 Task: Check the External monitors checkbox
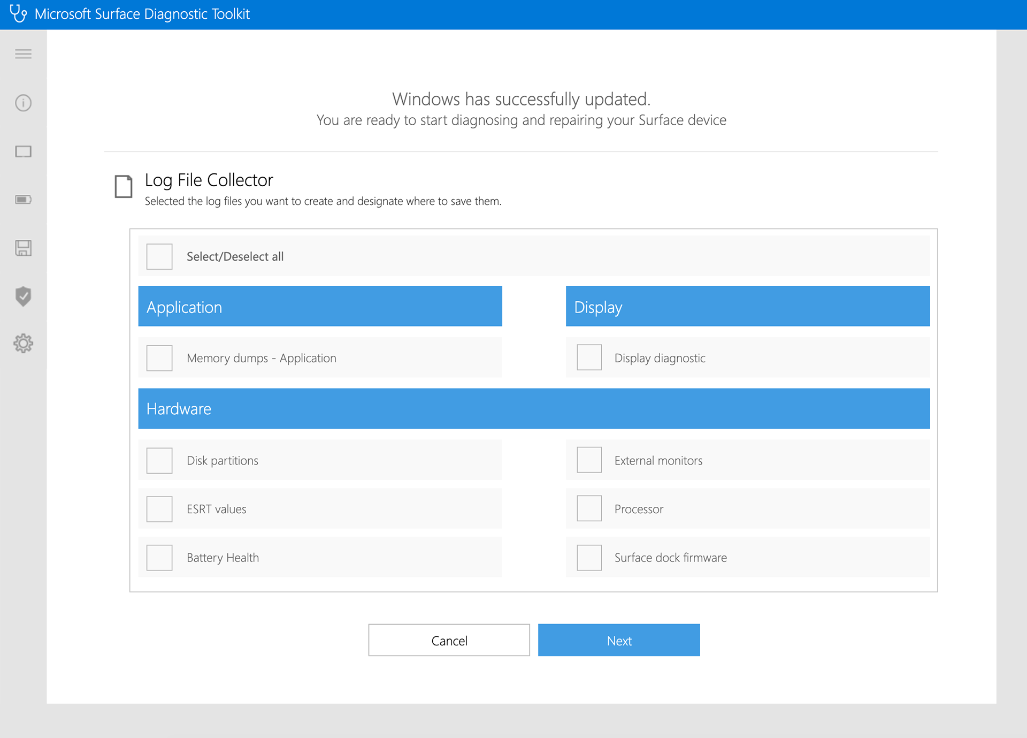pos(589,460)
